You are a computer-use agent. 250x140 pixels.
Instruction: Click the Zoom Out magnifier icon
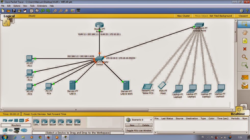pos(66,11)
